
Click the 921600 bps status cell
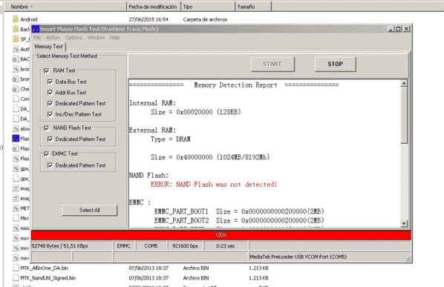pyautogui.click(x=185, y=246)
